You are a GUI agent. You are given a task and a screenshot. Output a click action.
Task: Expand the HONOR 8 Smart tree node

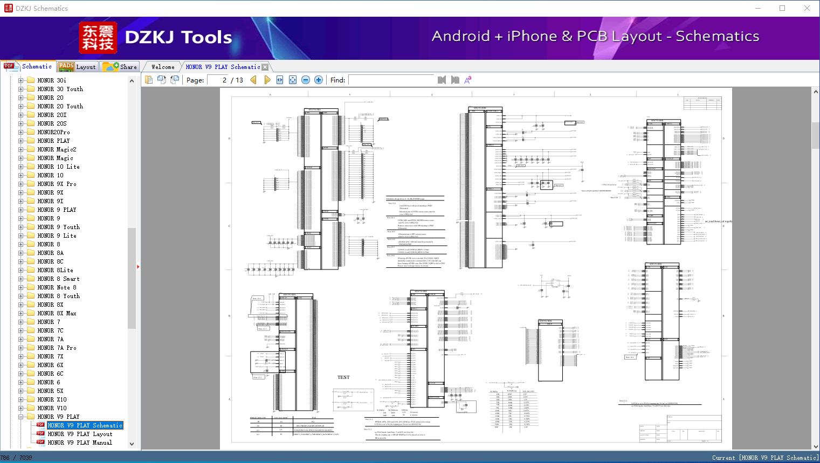pyautogui.click(x=21, y=279)
